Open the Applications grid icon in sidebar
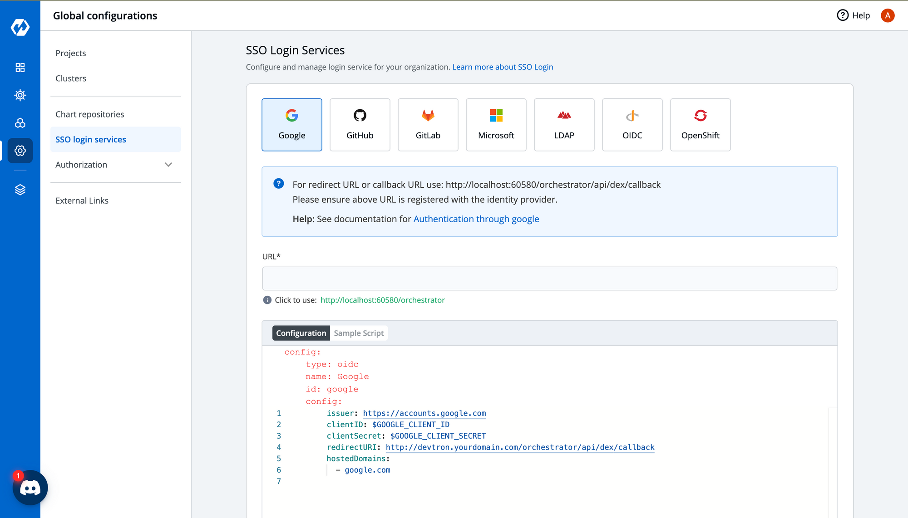908x518 pixels. pos(20,68)
